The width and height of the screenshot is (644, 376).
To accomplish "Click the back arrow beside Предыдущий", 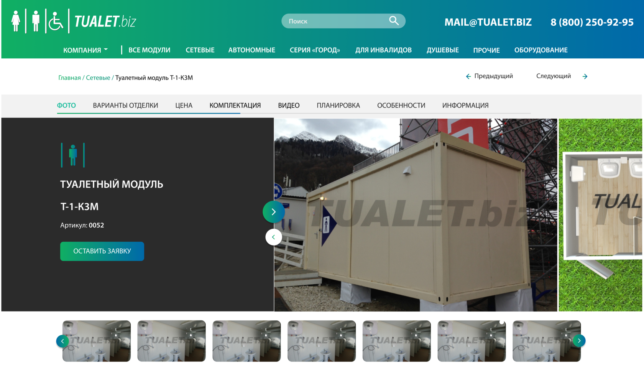I will pos(468,76).
